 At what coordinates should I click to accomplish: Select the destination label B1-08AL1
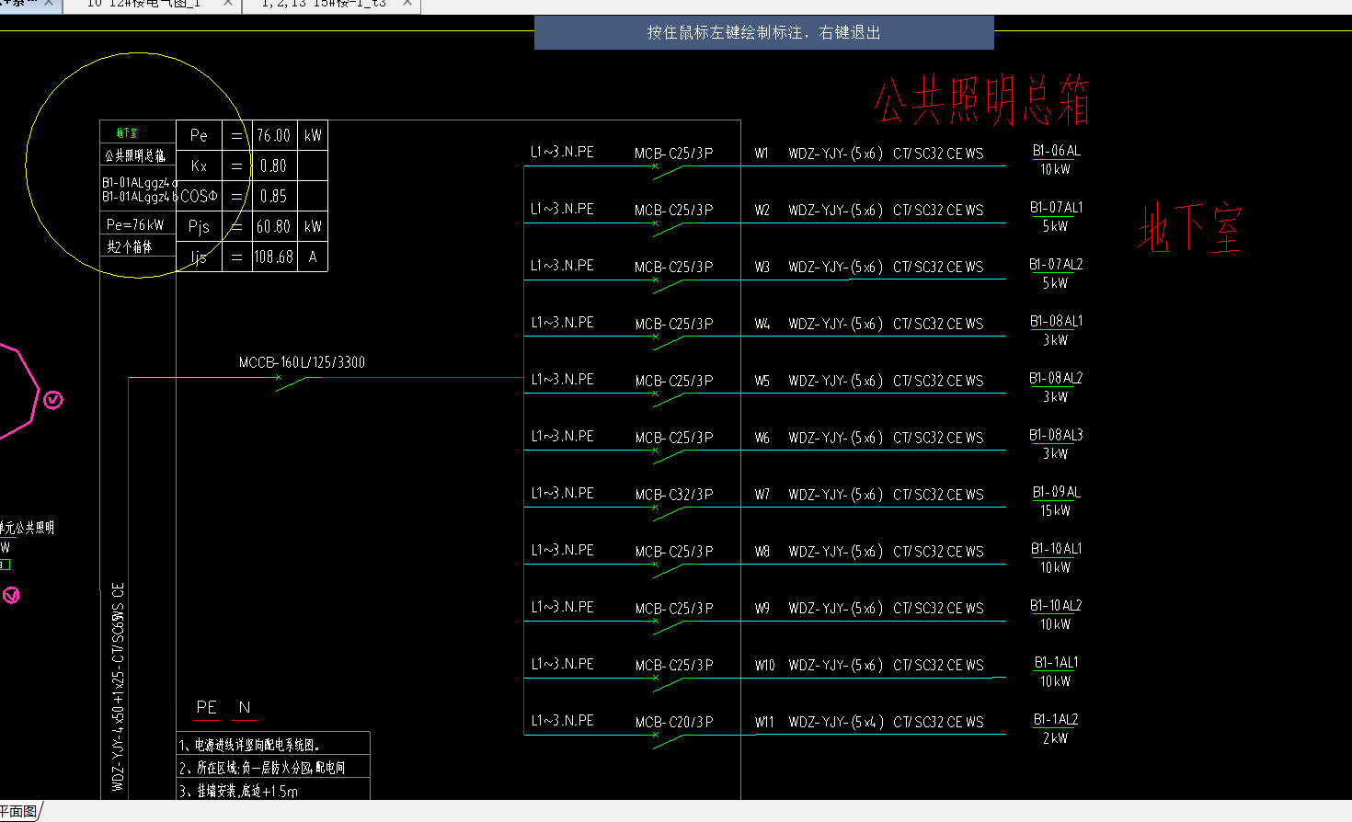[x=1056, y=322]
